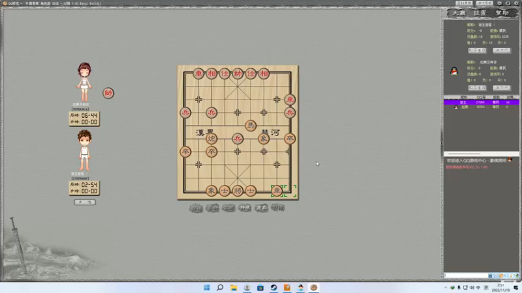Image resolution: width=522 pixels, height=293 pixels.
Task: Select the second row in the player list
Action: coord(482,107)
